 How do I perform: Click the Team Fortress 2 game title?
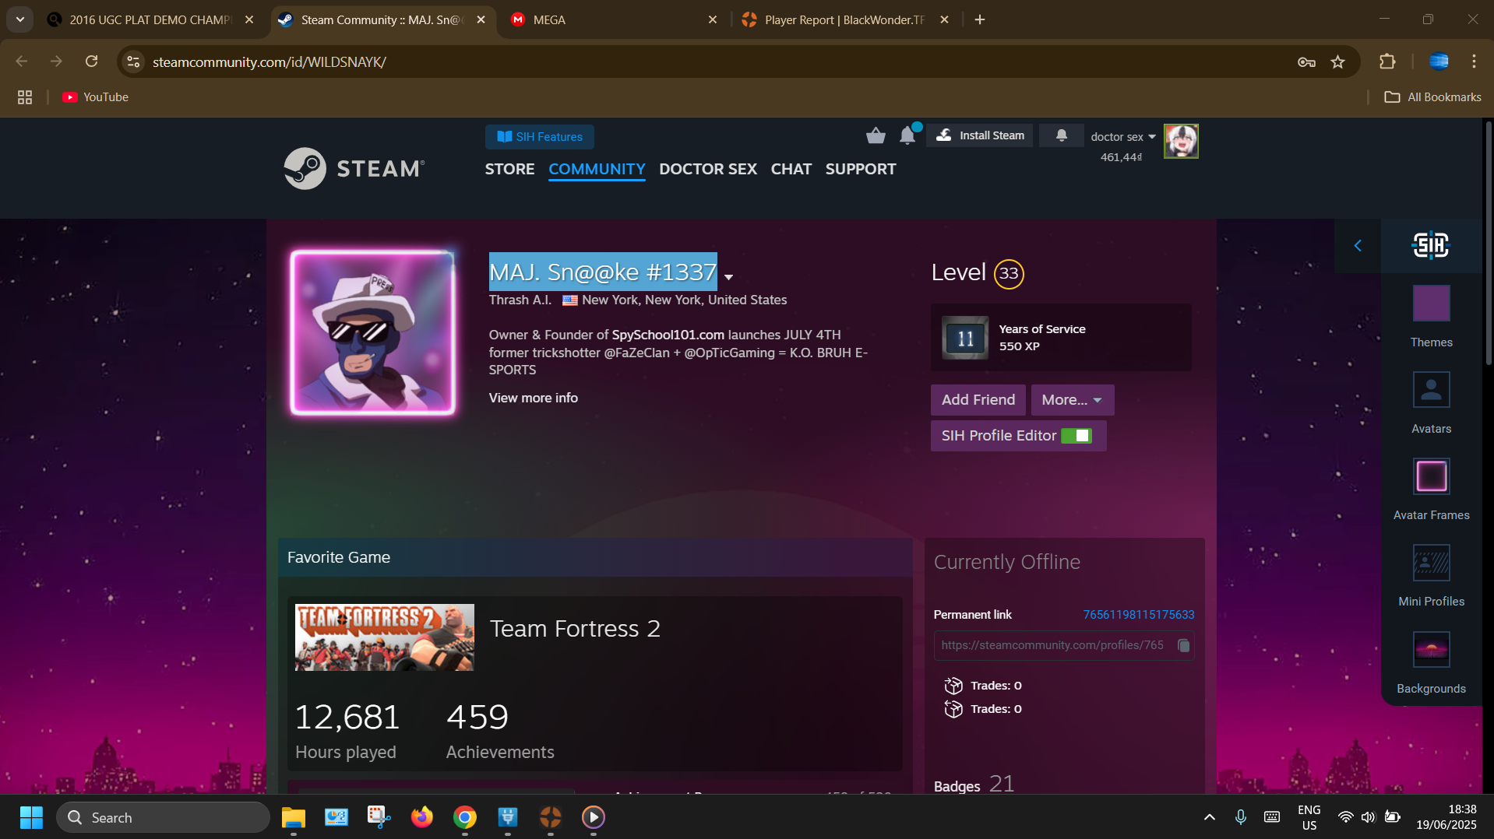point(575,629)
